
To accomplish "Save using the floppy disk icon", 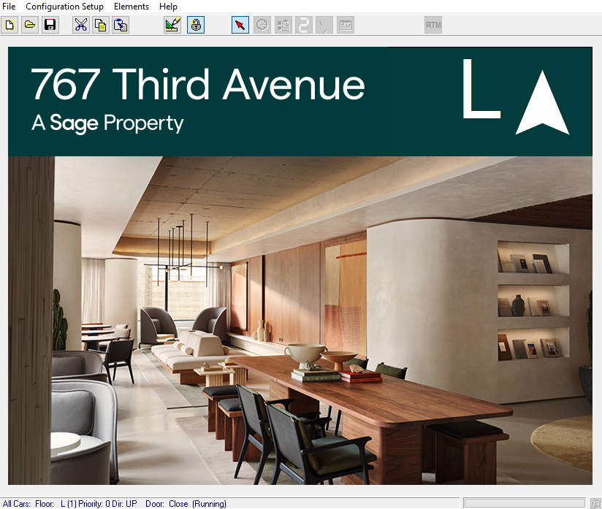I will [50, 25].
